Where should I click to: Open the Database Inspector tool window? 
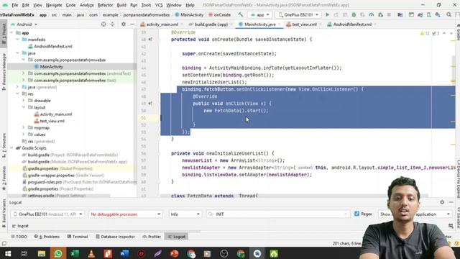click(115, 237)
